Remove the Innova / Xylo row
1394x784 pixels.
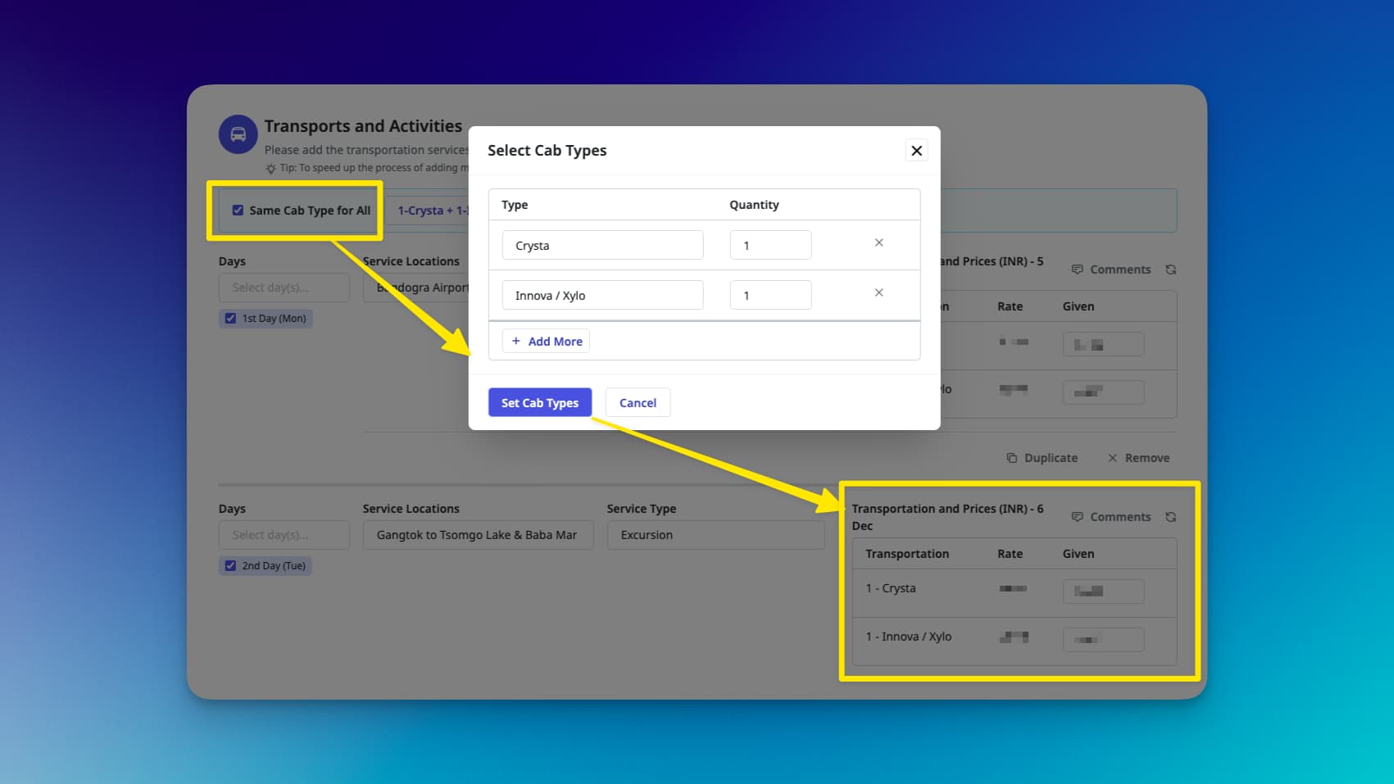tap(879, 293)
